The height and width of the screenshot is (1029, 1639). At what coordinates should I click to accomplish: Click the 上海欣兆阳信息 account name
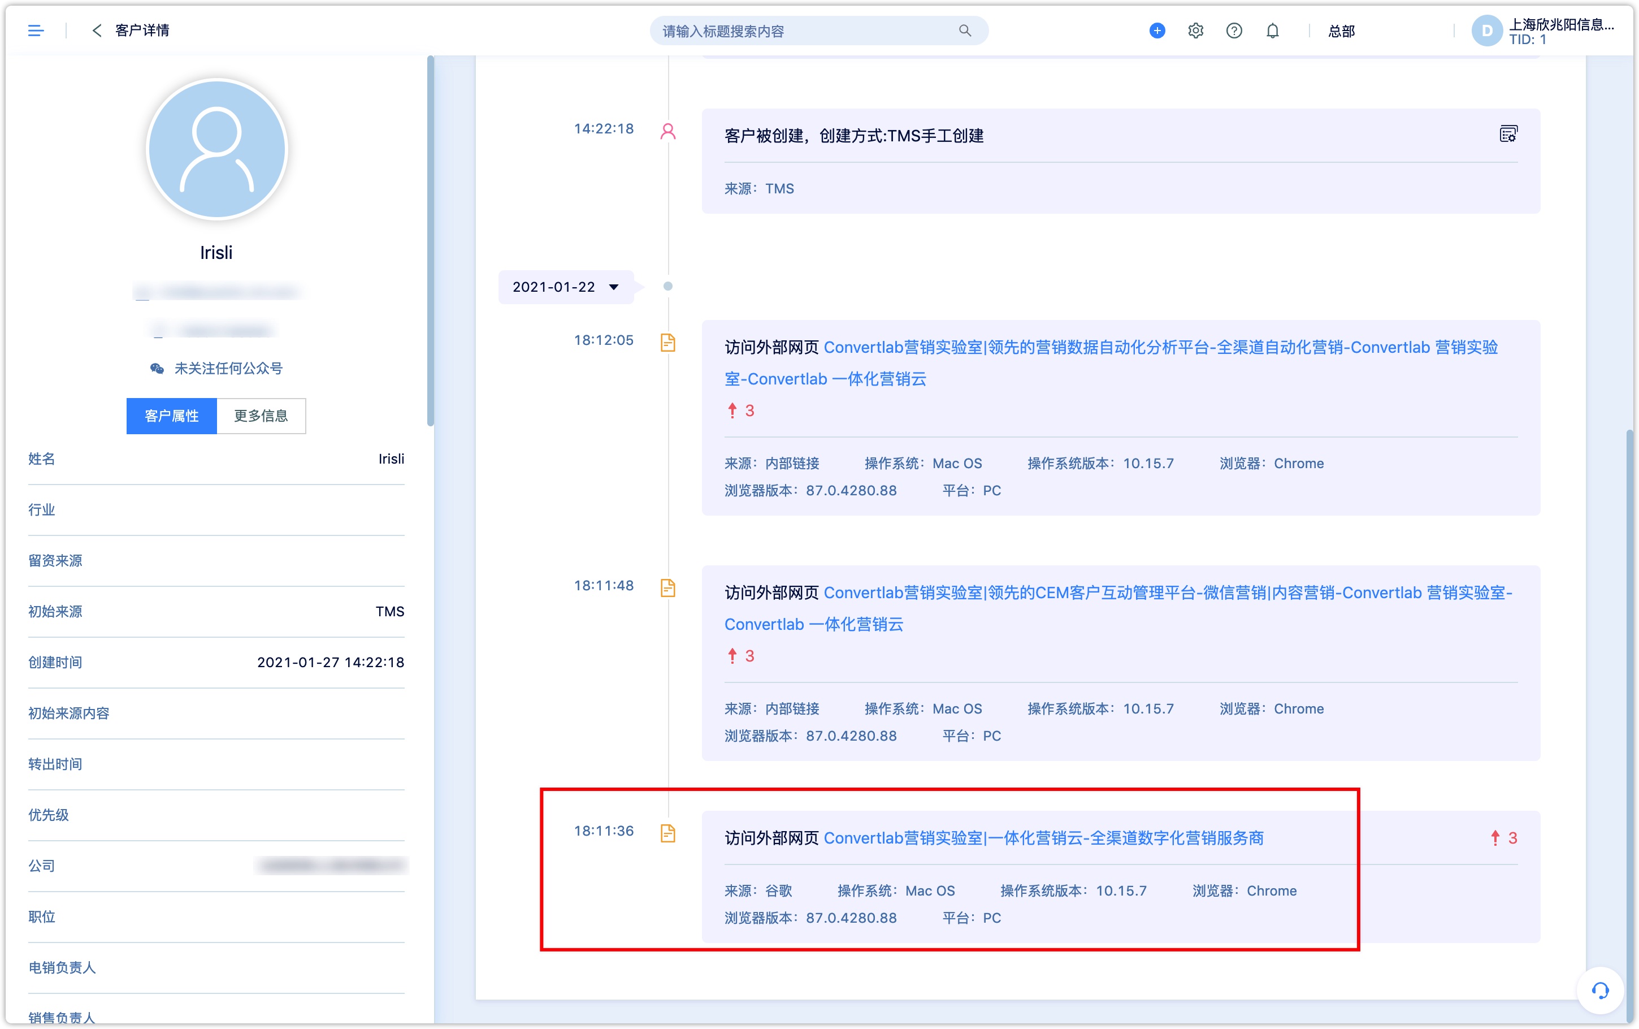point(1561,24)
